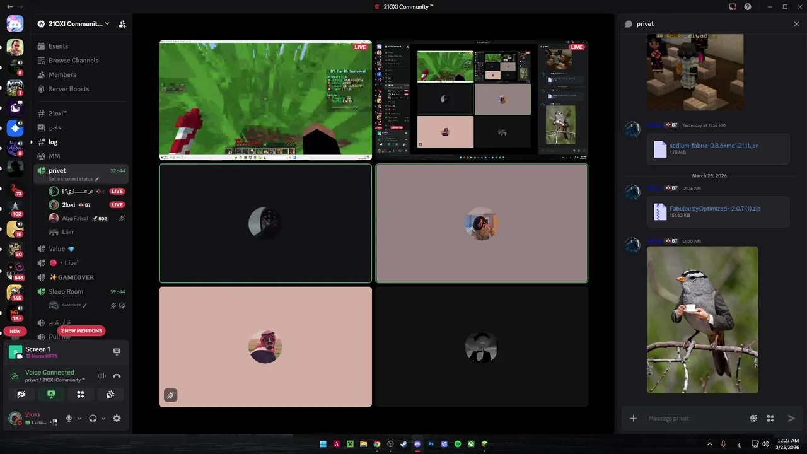
Task: Open the invite people icon beside server name
Action: point(122,24)
